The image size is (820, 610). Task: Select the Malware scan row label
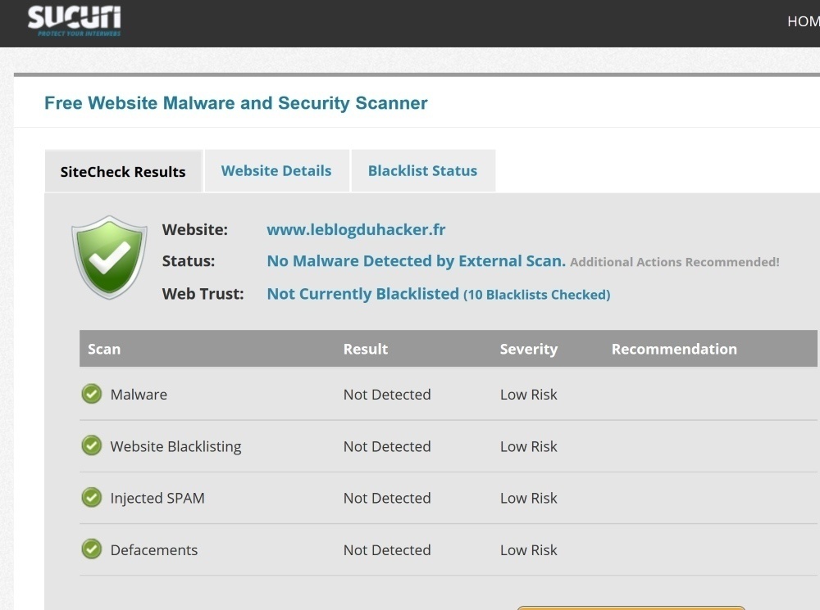[139, 395]
